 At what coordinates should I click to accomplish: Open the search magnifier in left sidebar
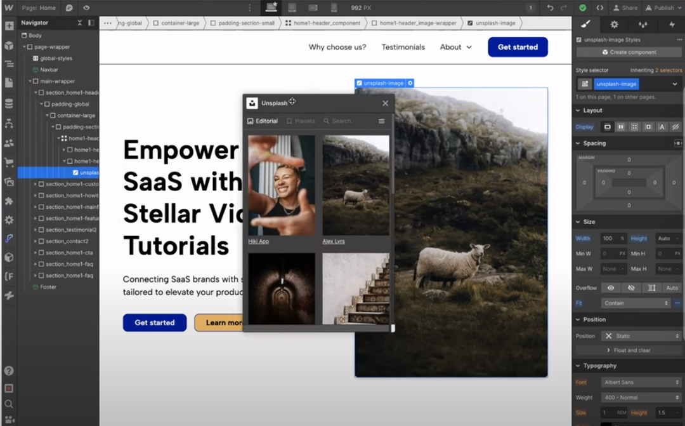point(9,404)
